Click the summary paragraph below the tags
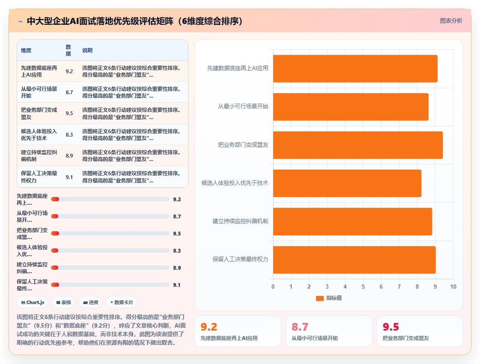Screen dimensions: 480x364 [101, 330]
